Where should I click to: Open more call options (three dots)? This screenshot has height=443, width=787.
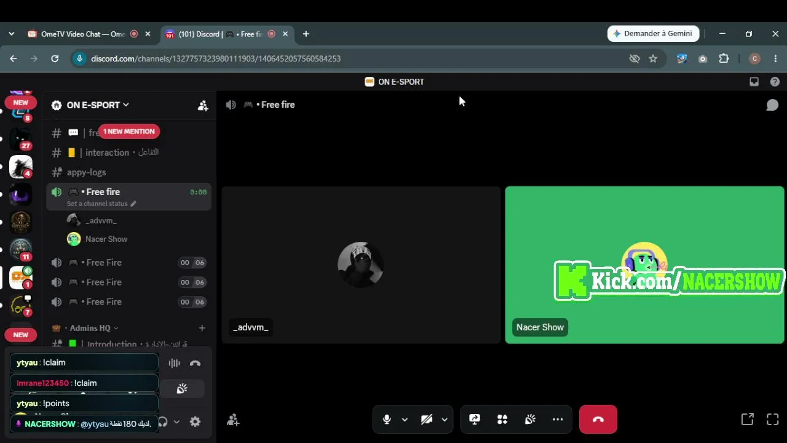click(558, 420)
